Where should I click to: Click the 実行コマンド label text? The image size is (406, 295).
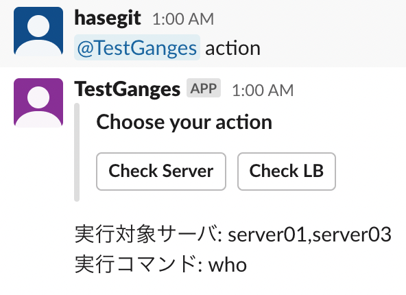(x=135, y=264)
